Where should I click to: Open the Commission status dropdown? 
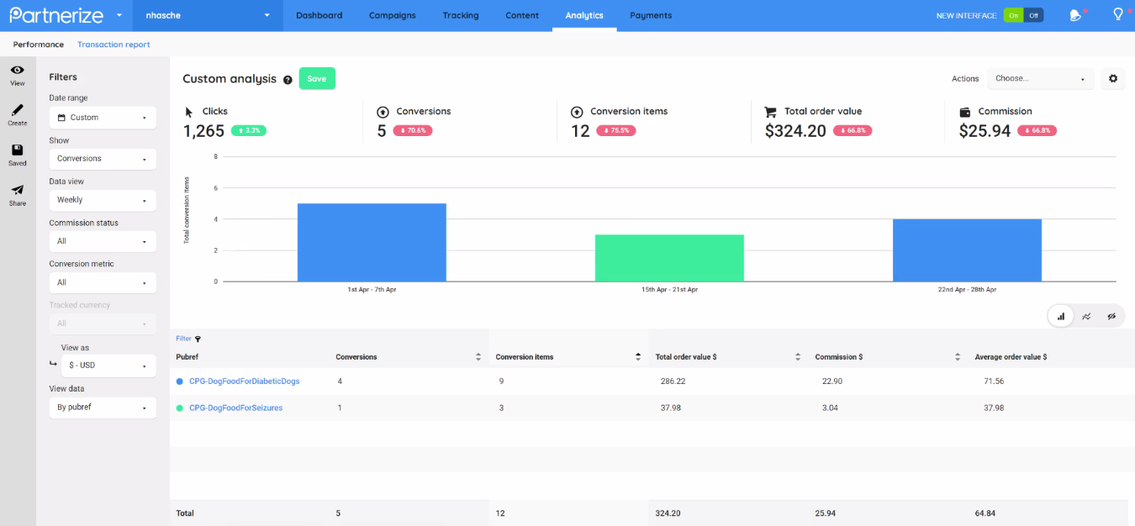tap(103, 241)
